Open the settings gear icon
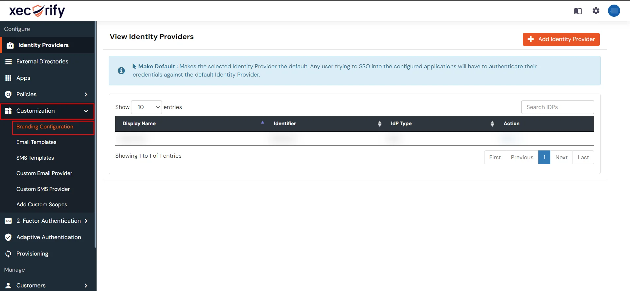This screenshot has height=291, width=630. (x=596, y=11)
